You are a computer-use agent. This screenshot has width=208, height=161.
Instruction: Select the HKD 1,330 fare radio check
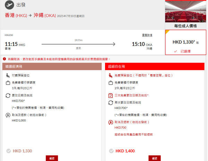9,151
